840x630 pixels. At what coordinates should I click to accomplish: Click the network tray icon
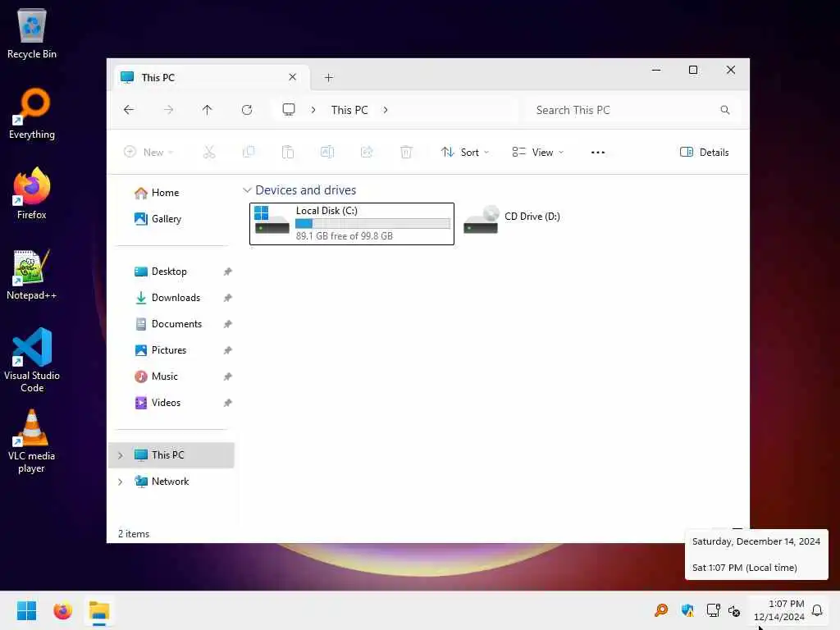[713, 610]
